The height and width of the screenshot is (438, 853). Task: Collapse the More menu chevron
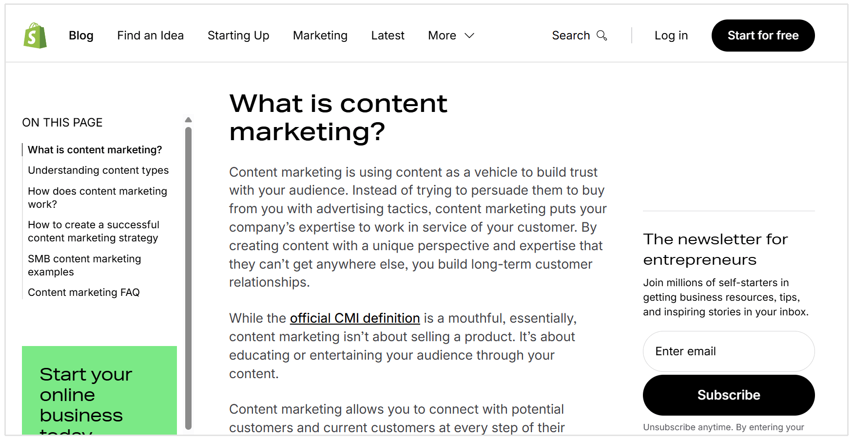469,36
